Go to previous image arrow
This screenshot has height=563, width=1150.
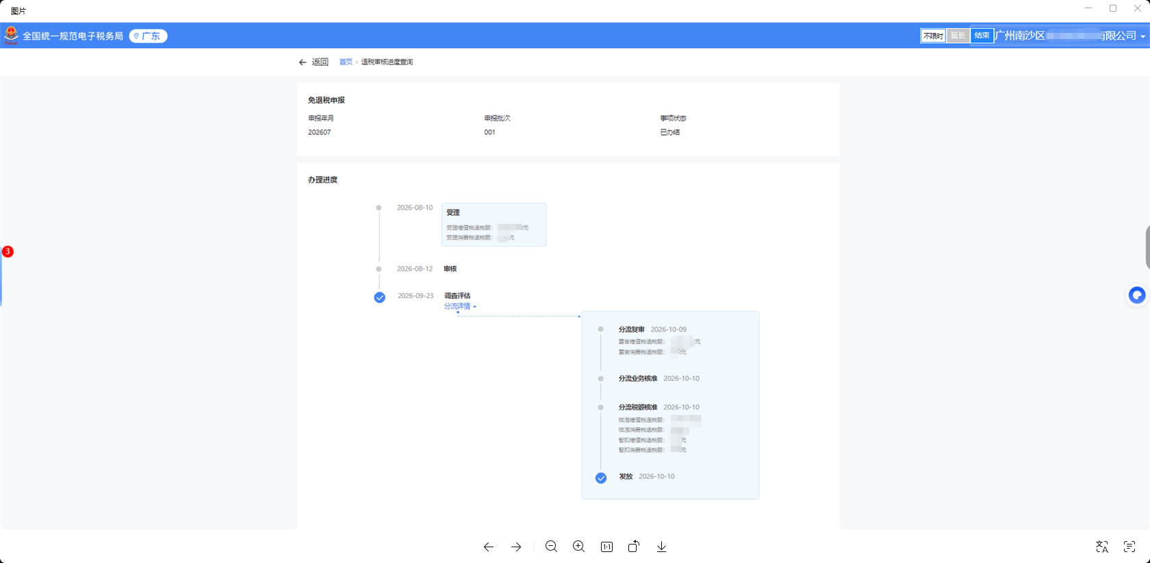488,547
